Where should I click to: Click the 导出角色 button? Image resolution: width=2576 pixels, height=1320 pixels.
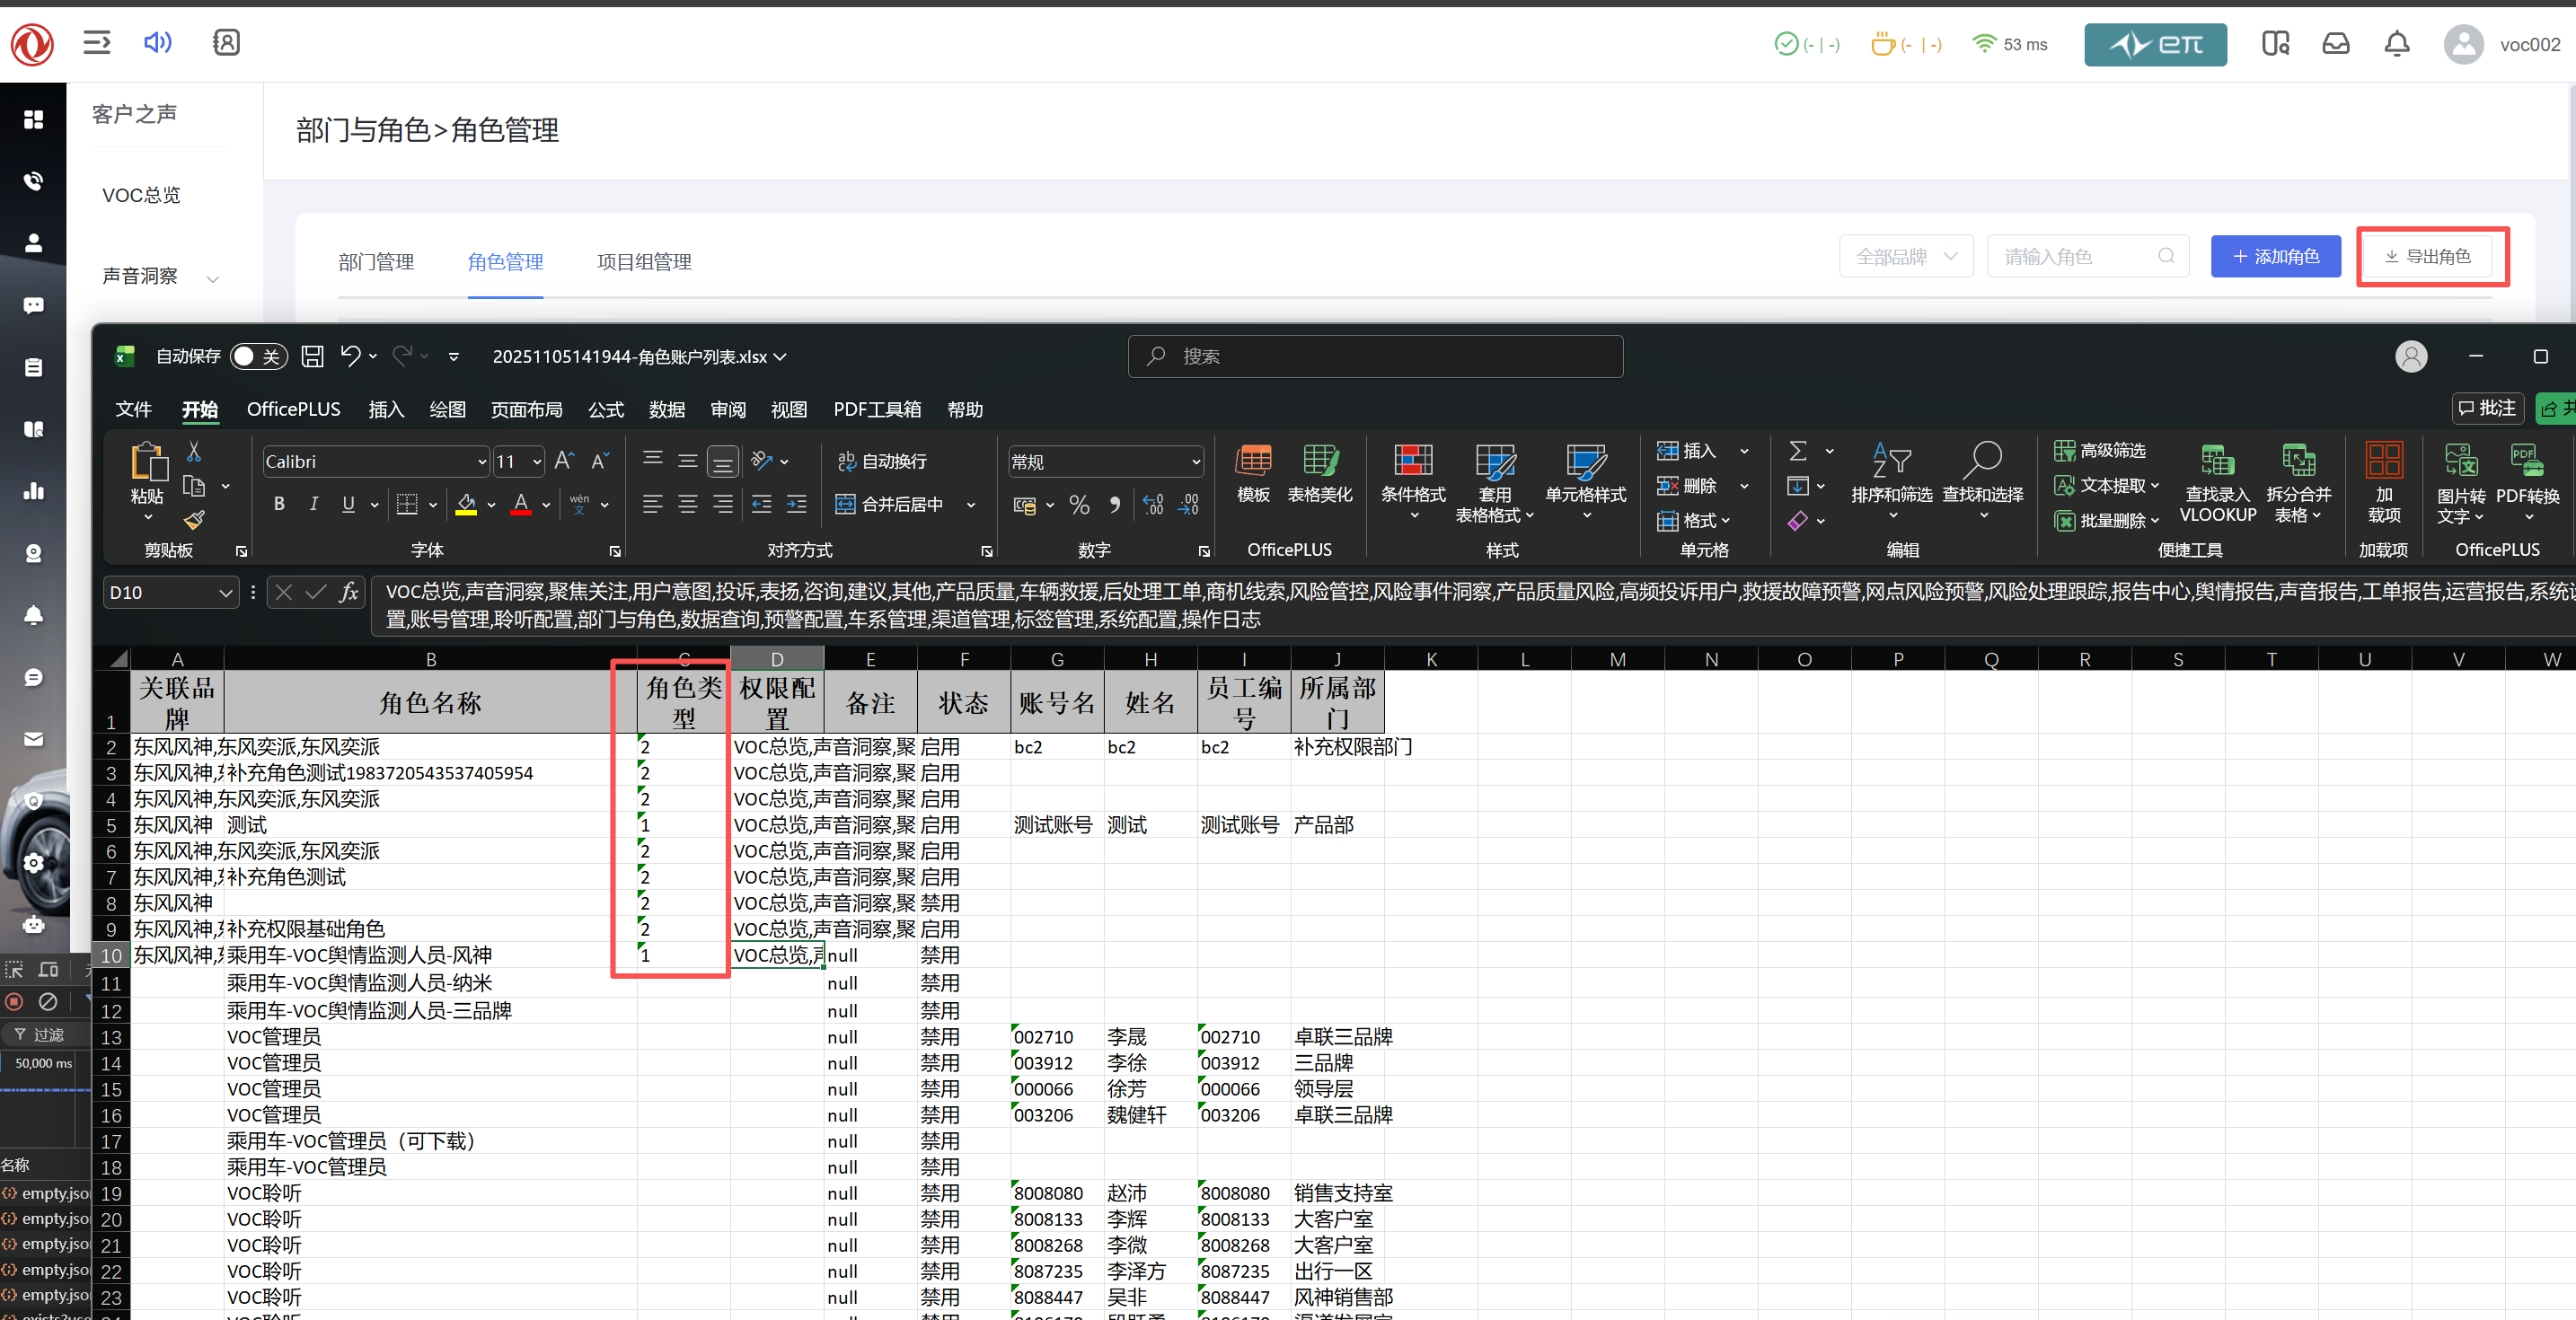point(2431,257)
